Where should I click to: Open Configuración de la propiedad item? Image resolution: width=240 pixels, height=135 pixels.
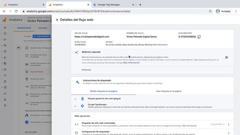(x=38, y=56)
